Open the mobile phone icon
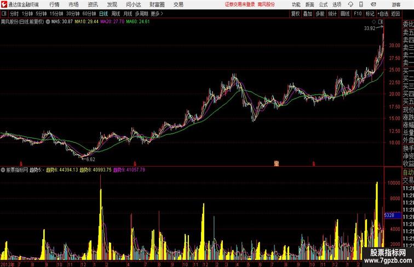 click(x=361, y=4)
